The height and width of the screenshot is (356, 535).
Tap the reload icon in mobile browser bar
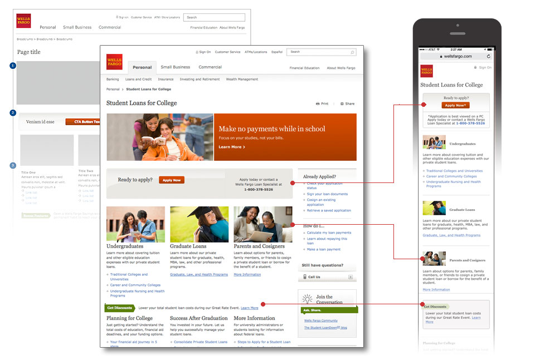[x=489, y=56]
